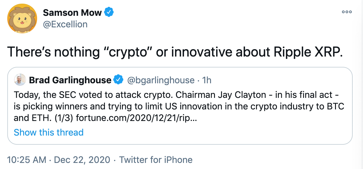Click Brad Garlinghouse's small profile photo
Viewport: 363px width, 169px height.
(x=20, y=80)
